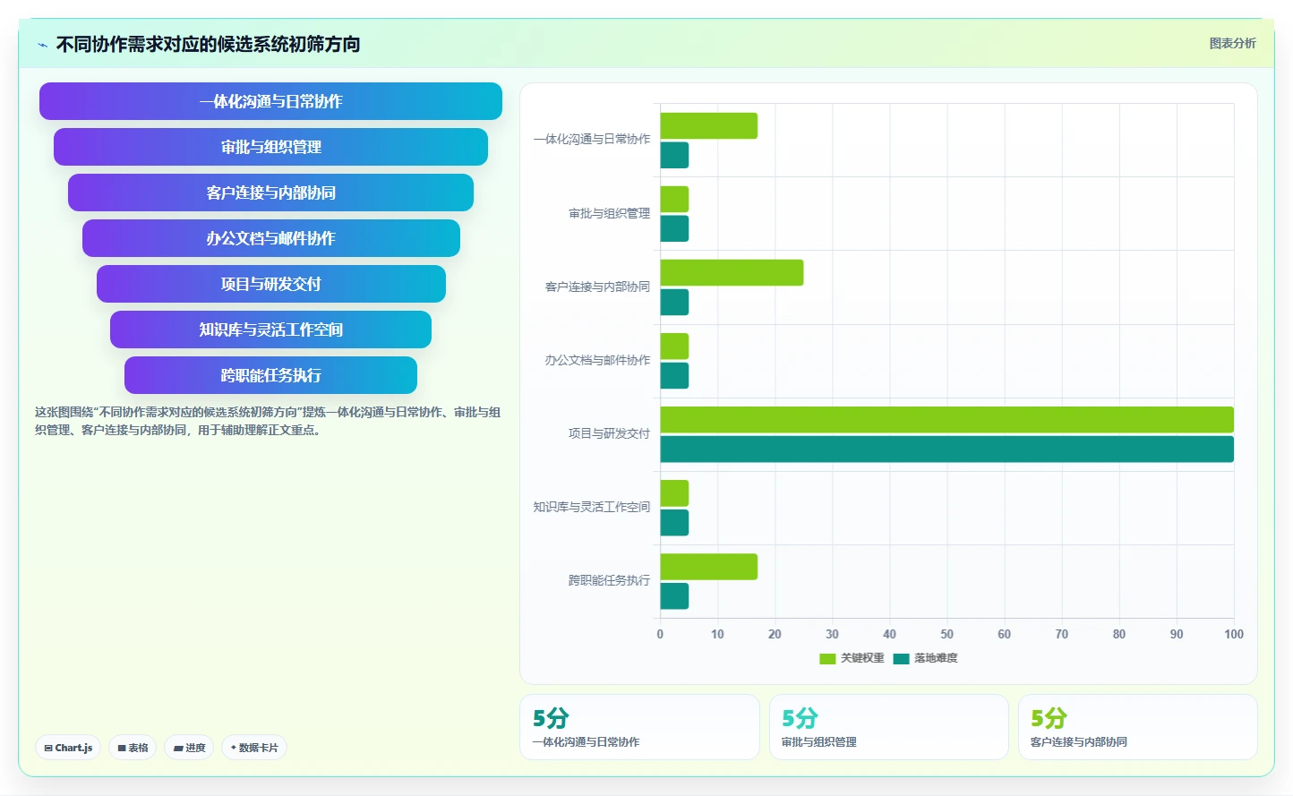This screenshot has height=796, width=1293.
Task: Click the x-axis tick 0
Action: 660,634
